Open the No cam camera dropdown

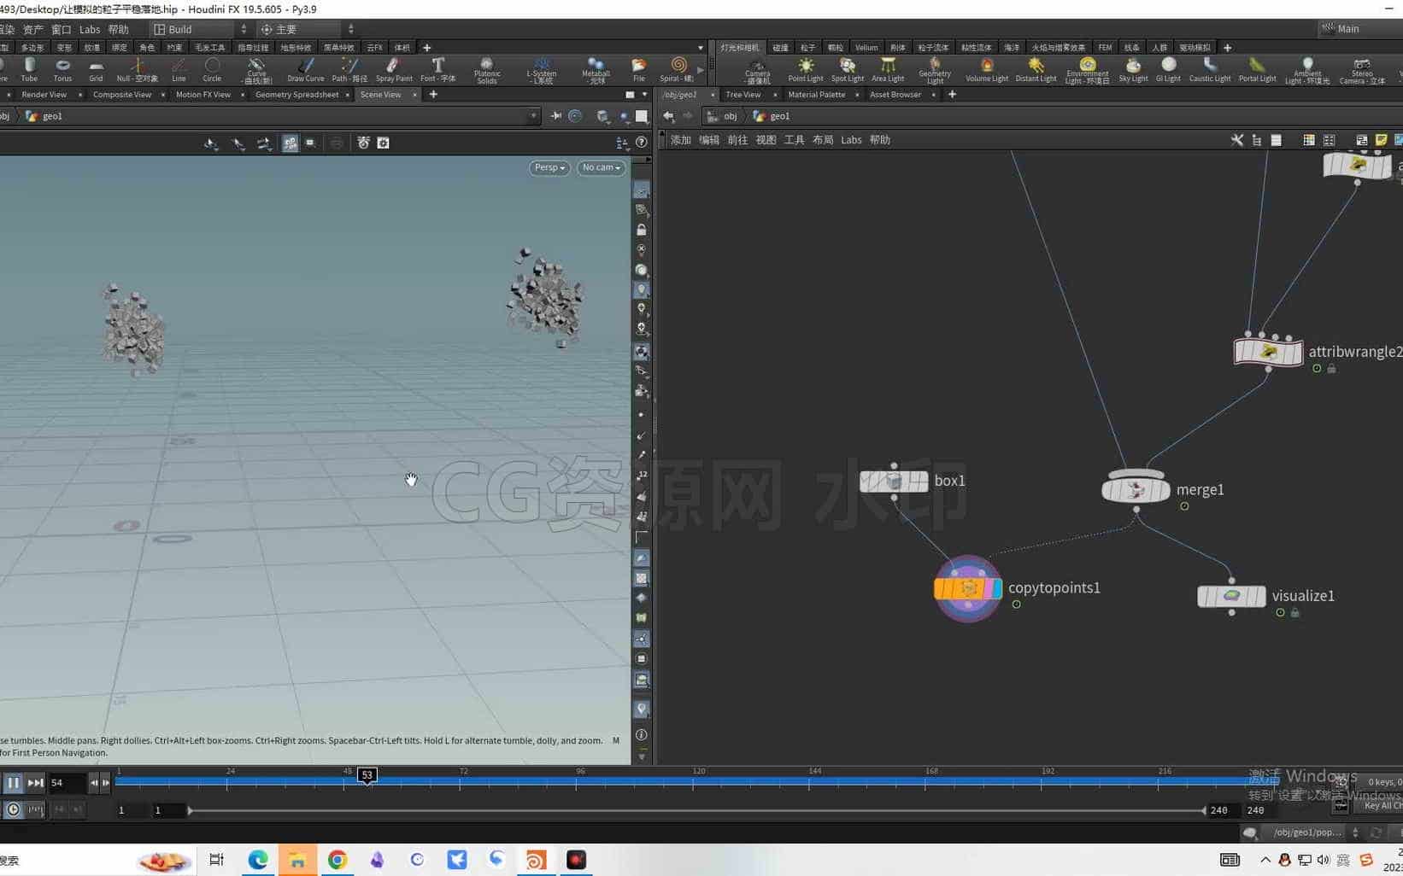click(x=601, y=168)
